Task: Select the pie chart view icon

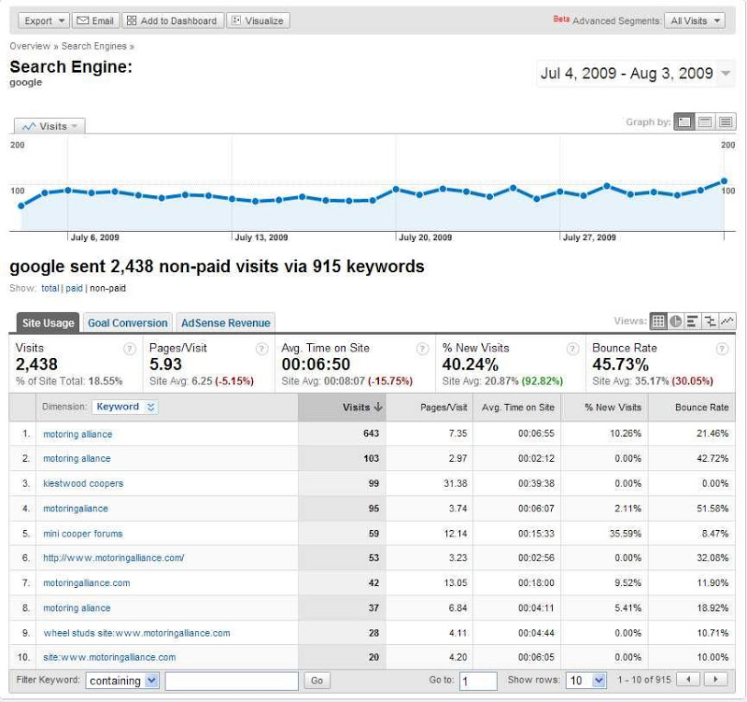Action: 675,321
